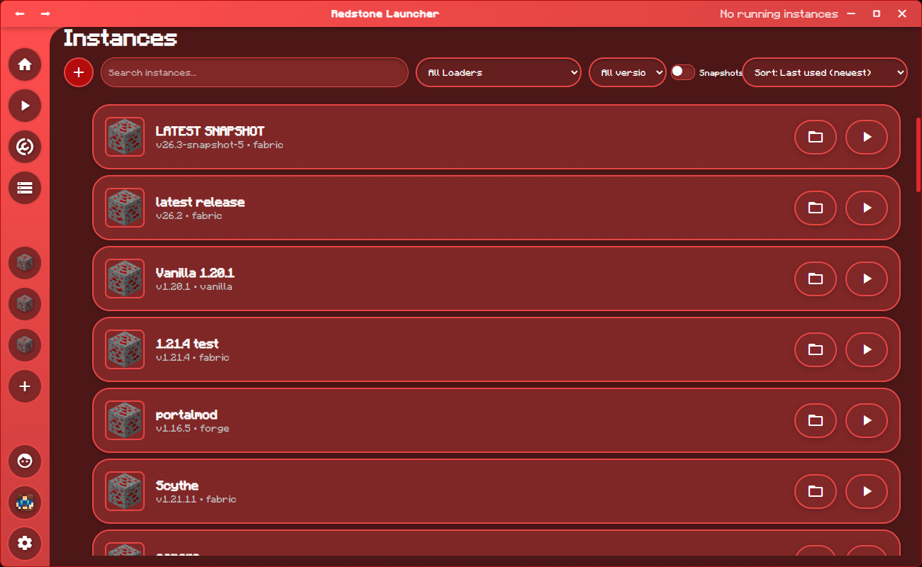Focus the Search instances field
922x567 pixels.
coord(255,72)
